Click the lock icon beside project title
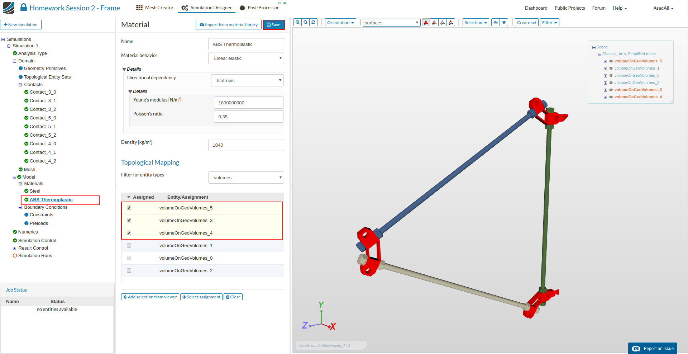Image resolution: width=688 pixels, height=354 pixels. click(x=24, y=8)
